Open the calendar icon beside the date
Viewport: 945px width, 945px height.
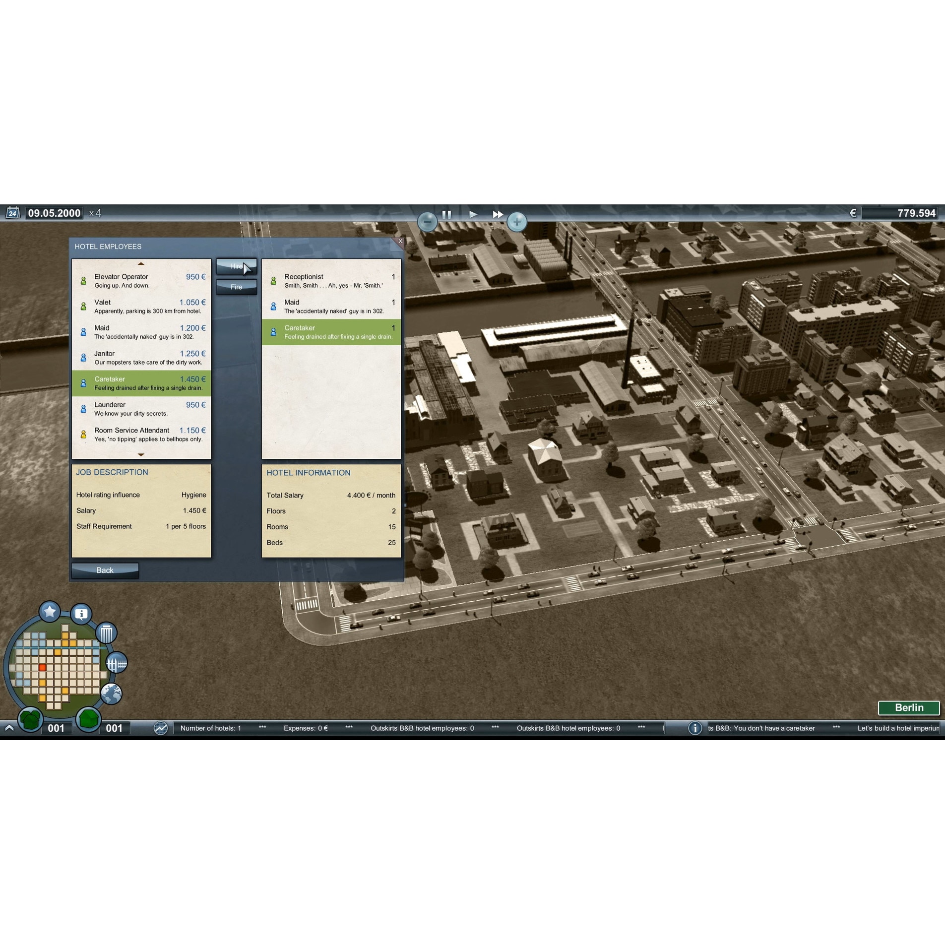(x=12, y=213)
